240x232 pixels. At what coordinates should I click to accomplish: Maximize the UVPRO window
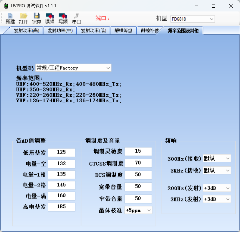213,6
